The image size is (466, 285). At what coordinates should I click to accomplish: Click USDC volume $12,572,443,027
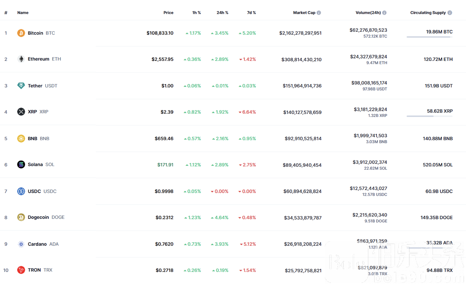(x=368, y=188)
